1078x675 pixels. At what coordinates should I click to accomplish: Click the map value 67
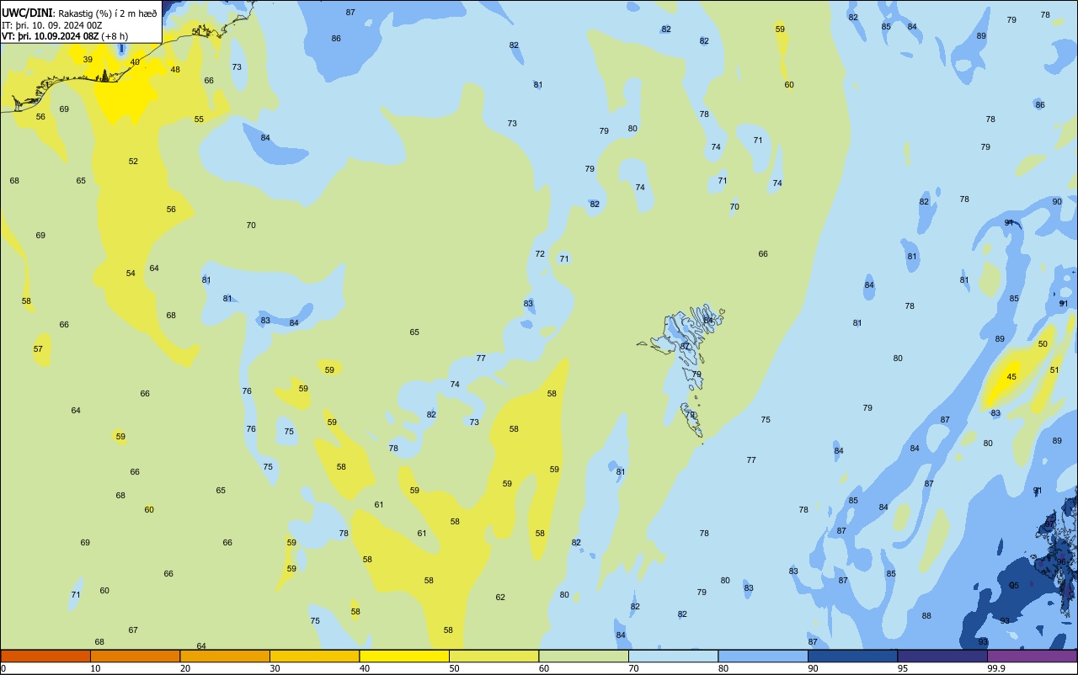coord(133,630)
